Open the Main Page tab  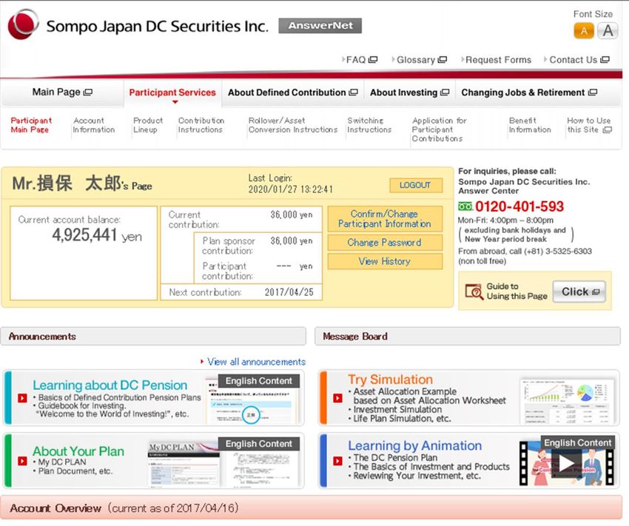point(62,92)
